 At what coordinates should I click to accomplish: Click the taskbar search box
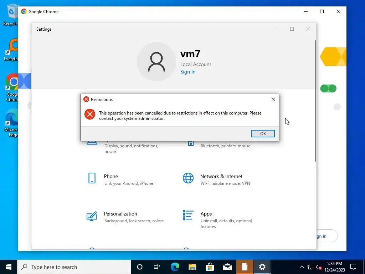(x=74, y=267)
